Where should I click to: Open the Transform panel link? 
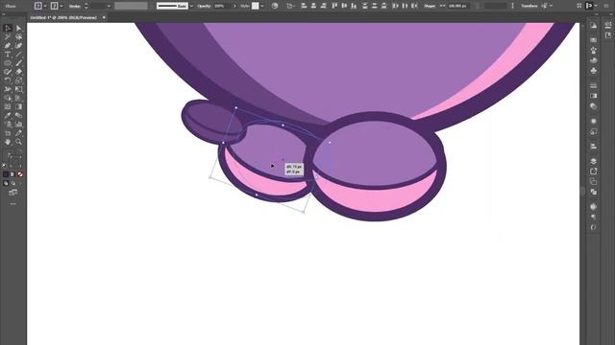529,6
